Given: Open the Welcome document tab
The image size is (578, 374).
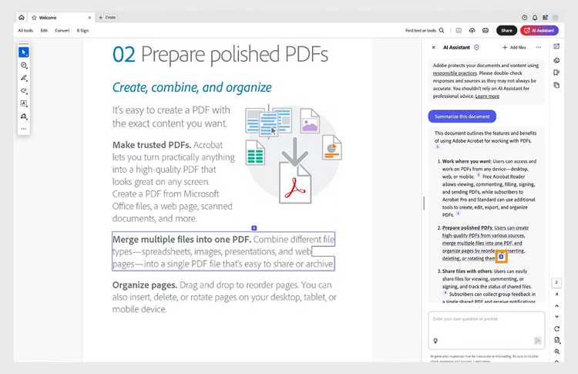Looking at the screenshot, I should [x=61, y=18].
